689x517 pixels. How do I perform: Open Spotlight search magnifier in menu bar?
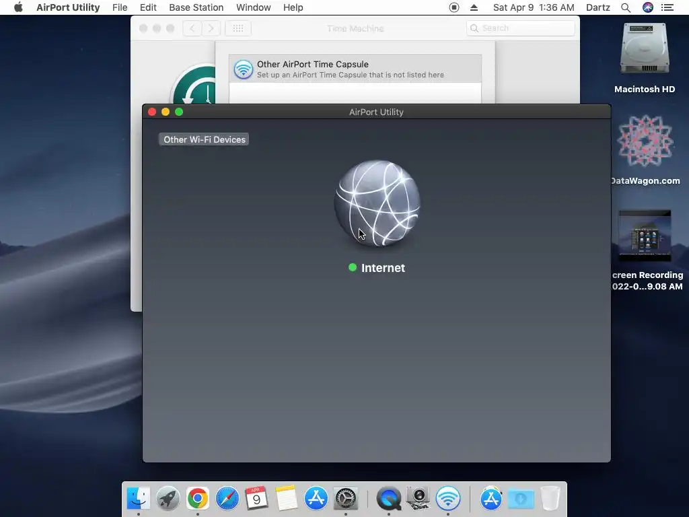point(626,7)
